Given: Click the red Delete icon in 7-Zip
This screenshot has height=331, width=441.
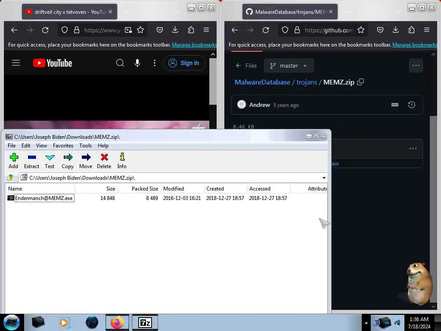Looking at the screenshot, I should pyautogui.click(x=104, y=161).
